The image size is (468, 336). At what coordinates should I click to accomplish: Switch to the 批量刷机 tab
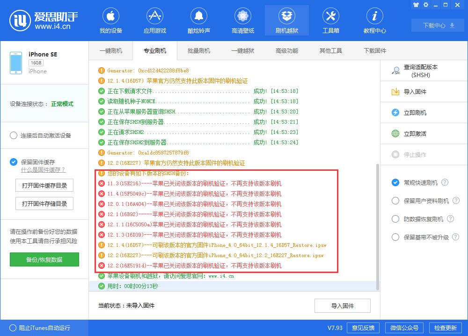(199, 50)
